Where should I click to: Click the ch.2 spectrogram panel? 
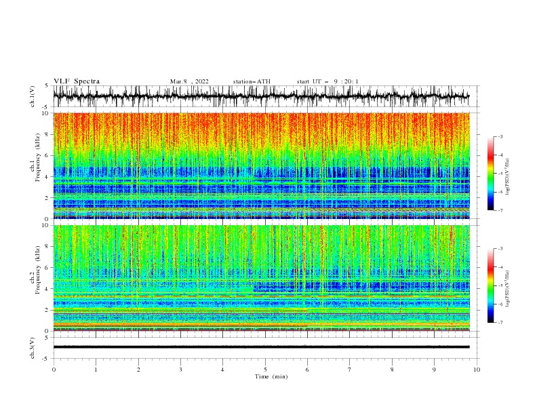coord(261,278)
